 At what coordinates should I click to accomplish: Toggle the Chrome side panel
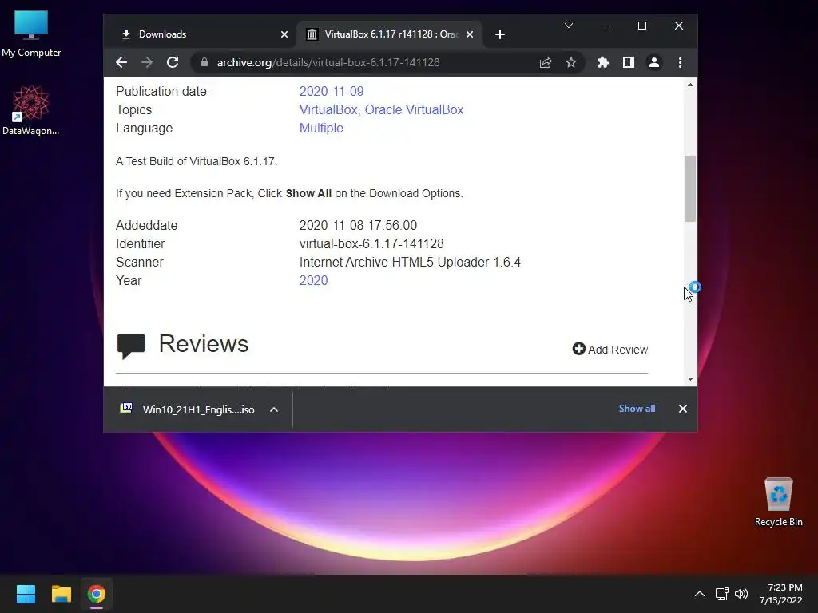(x=629, y=62)
